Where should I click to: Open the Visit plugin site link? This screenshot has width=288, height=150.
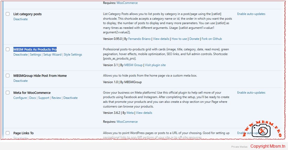pyautogui.click(x=155, y=65)
